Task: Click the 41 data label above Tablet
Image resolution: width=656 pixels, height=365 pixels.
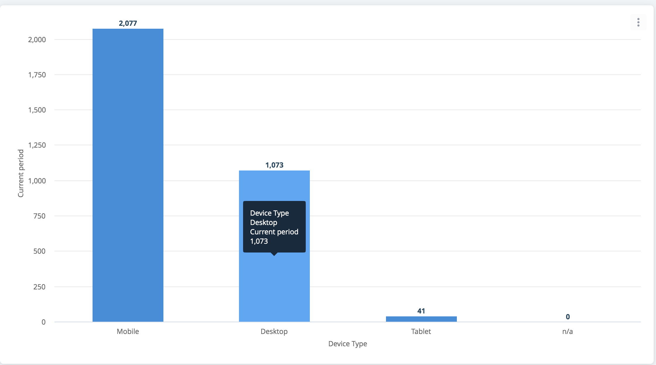Action: point(421,311)
